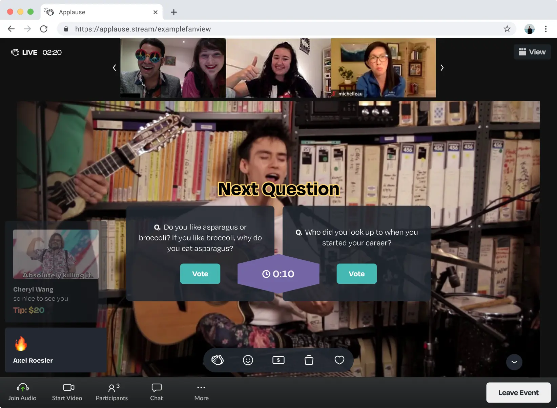557x408 pixels.
Task: Show next fan videos with right arrow
Action: (442, 68)
